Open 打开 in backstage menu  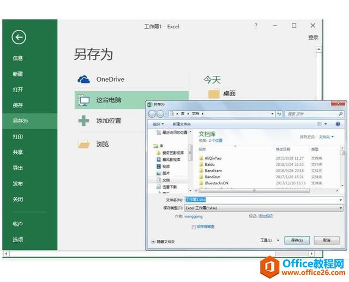[x=18, y=89]
